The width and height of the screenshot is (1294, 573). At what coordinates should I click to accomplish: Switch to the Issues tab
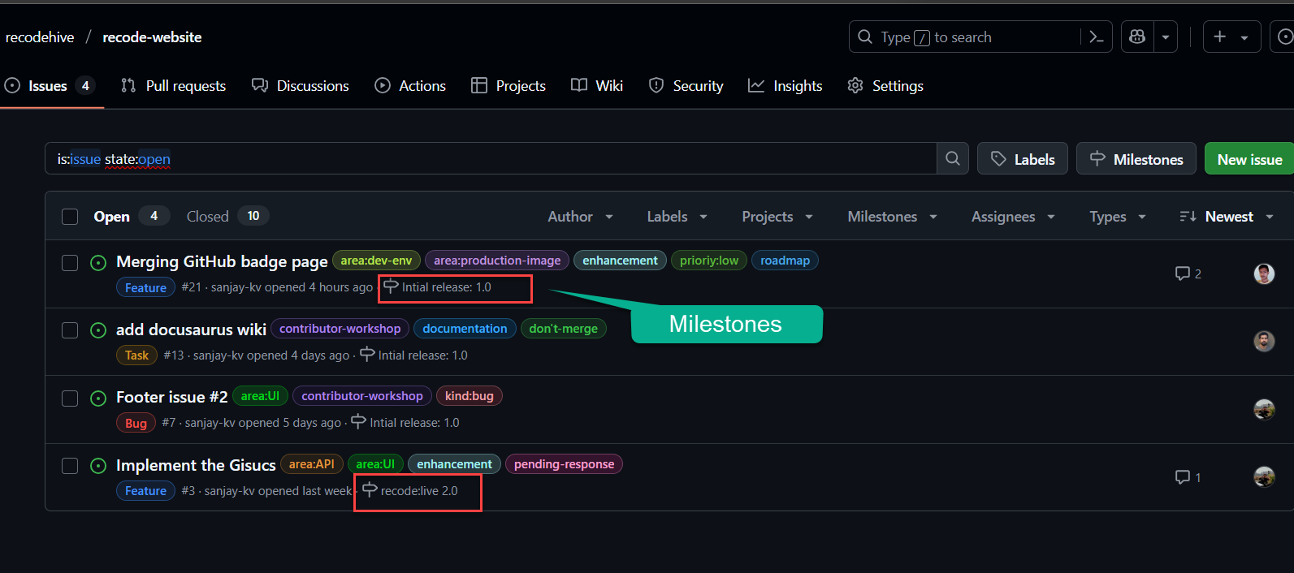click(x=50, y=86)
